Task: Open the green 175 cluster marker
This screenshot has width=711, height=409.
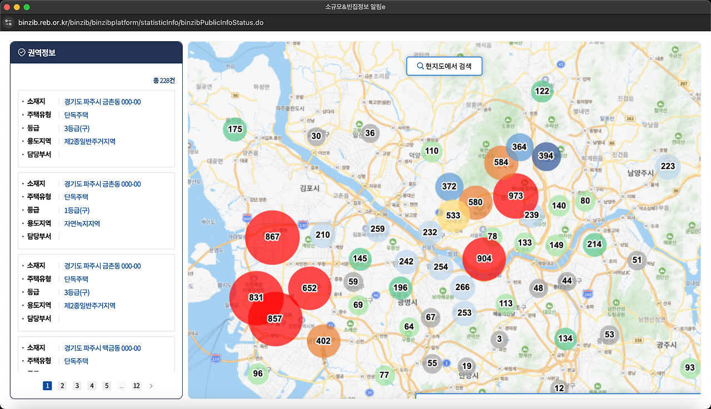Action: (235, 129)
